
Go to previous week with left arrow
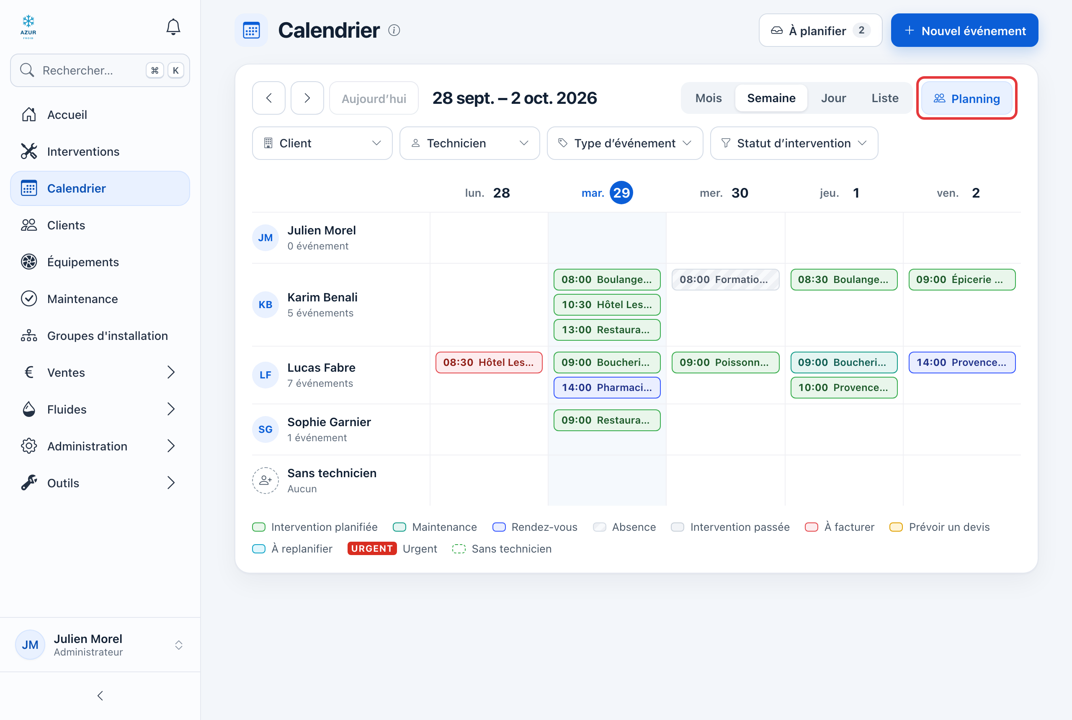click(269, 98)
